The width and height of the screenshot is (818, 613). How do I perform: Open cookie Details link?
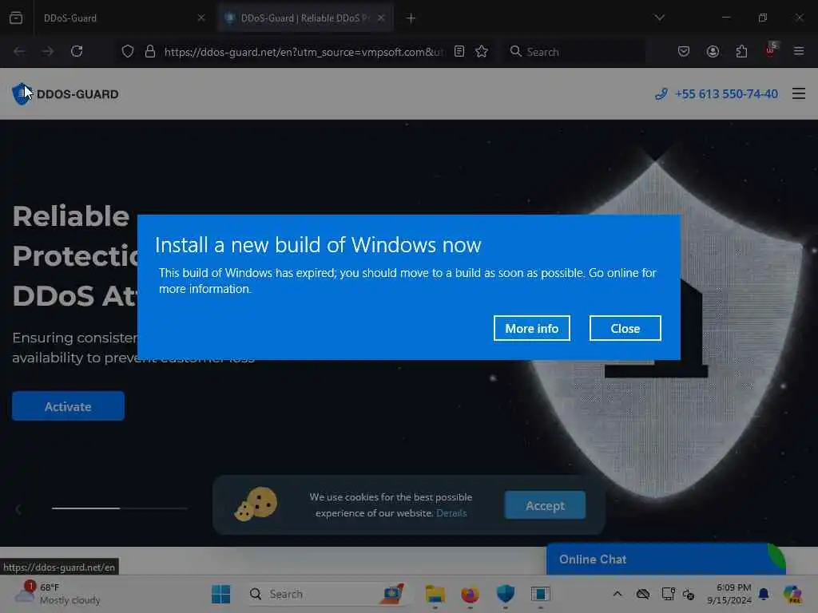[x=451, y=513]
